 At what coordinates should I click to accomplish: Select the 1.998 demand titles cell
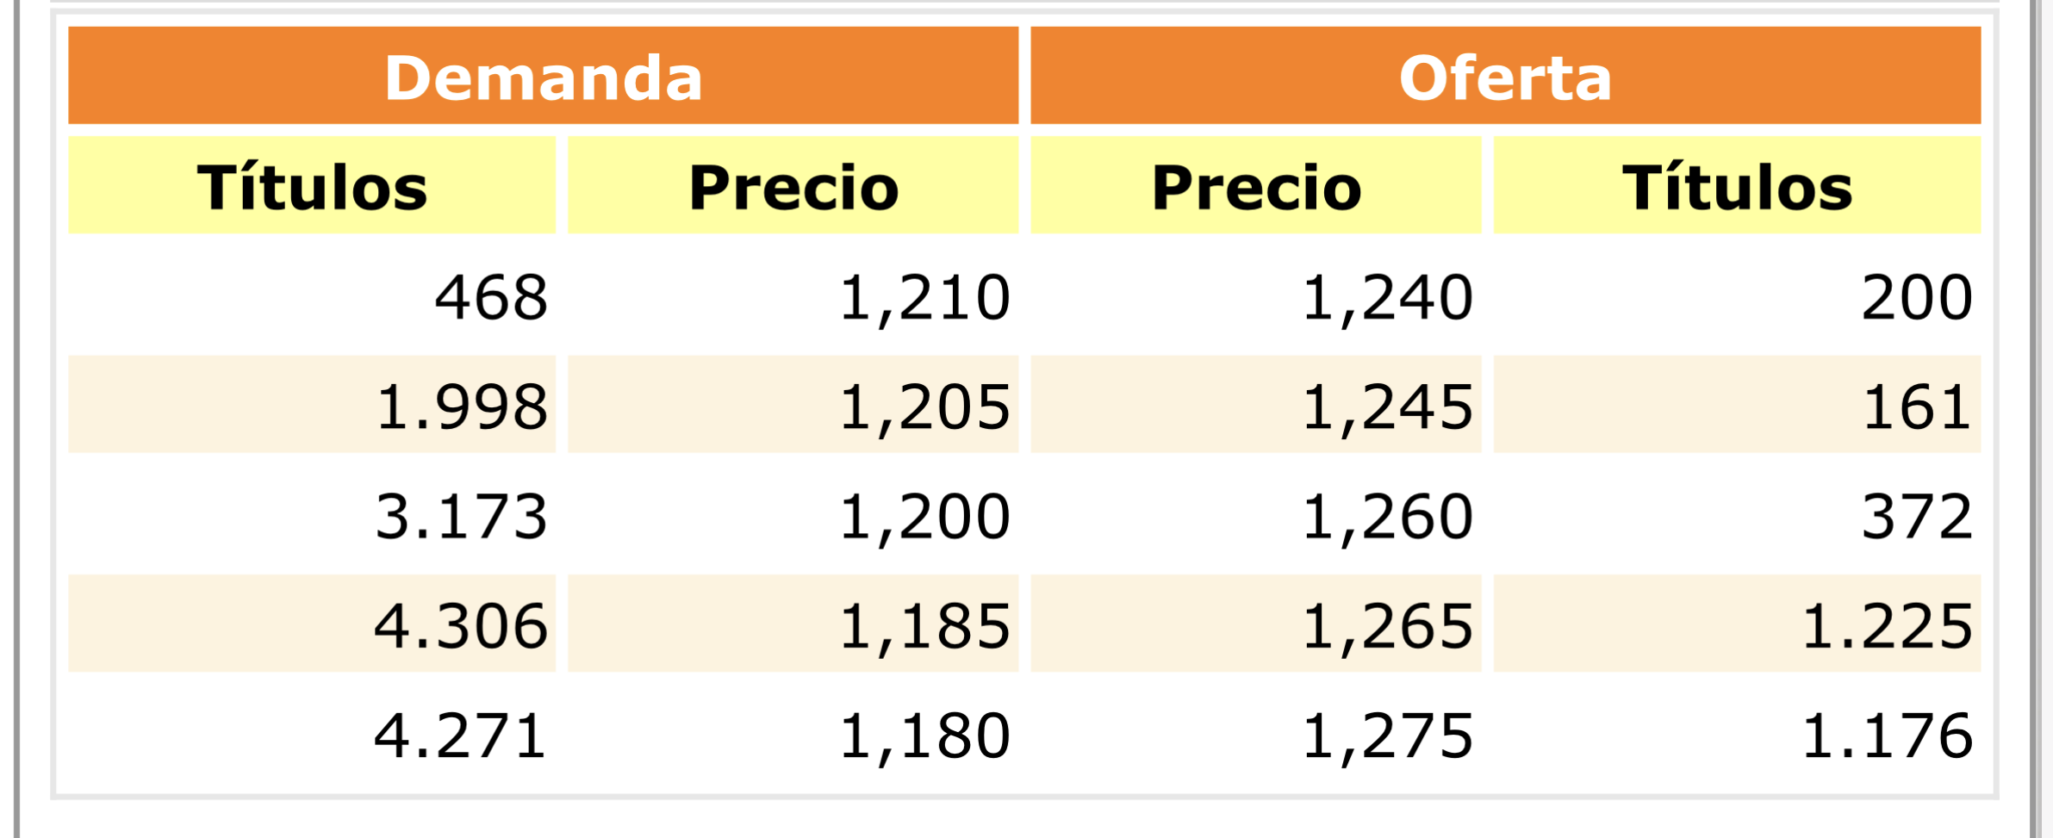(312, 404)
